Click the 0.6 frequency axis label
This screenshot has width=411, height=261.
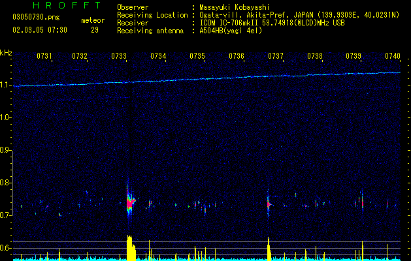[5, 248]
